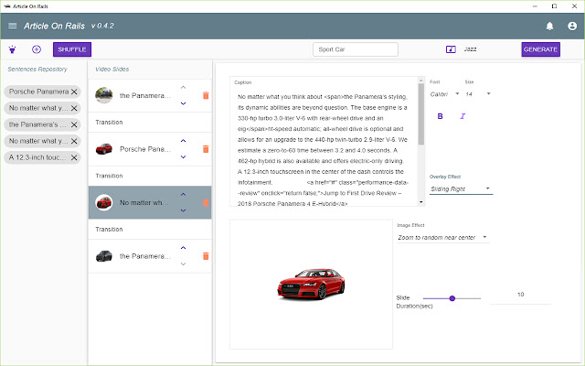585x366 pixels.
Task: Delete the 'No matter wh...' slide
Action: (206, 202)
